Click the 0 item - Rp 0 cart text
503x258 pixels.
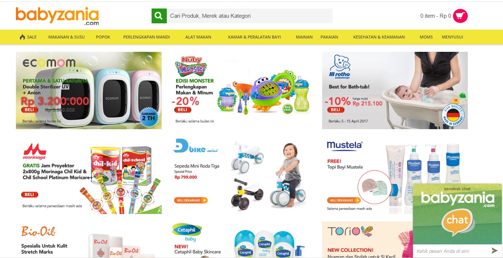436,16
